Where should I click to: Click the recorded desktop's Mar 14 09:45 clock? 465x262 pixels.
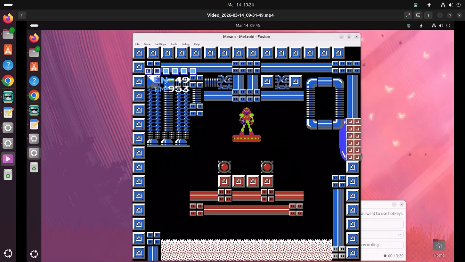pyautogui.click(x=248, y=25)
